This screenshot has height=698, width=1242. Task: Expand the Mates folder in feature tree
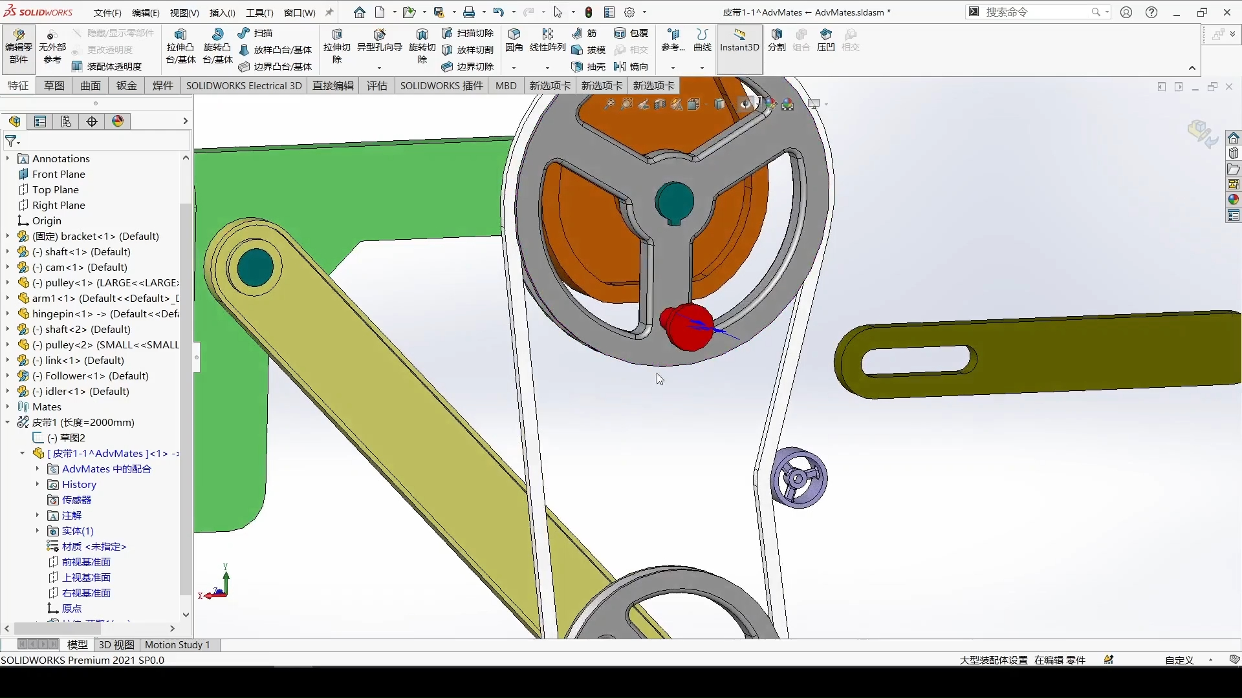pos(6,407)
